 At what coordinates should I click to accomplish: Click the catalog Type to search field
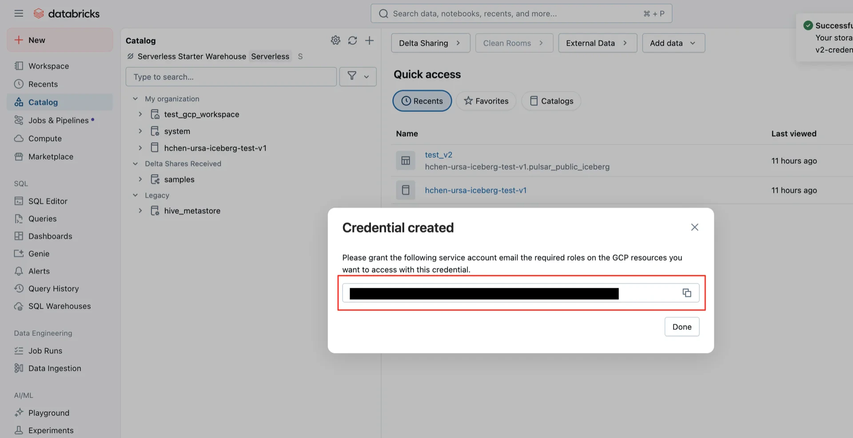231,77
